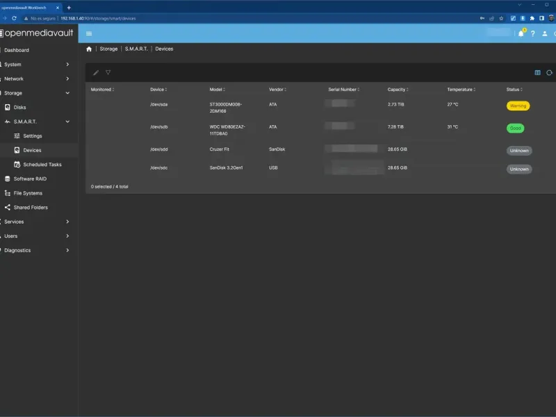Reload the devices table with refresh icon
The width and height of the screenshot is (556, 417).
(549, 72)
